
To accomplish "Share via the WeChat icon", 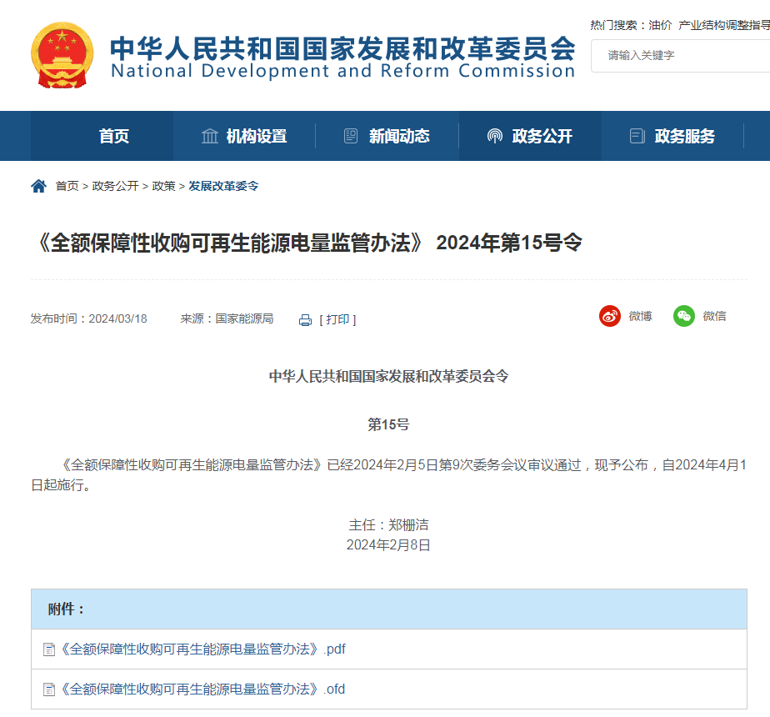I will pyautogui.click(x=684, y=316).
